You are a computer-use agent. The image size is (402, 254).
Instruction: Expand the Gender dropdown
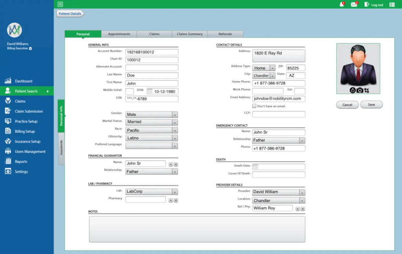pos(175,115)
